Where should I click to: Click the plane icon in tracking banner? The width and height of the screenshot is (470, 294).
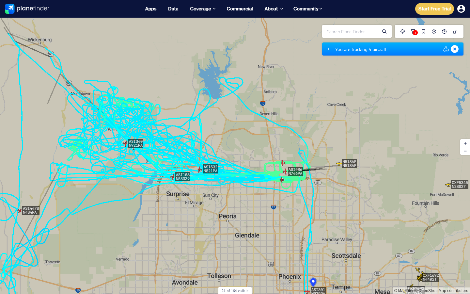pyautogui.click(x=446, y=49)
